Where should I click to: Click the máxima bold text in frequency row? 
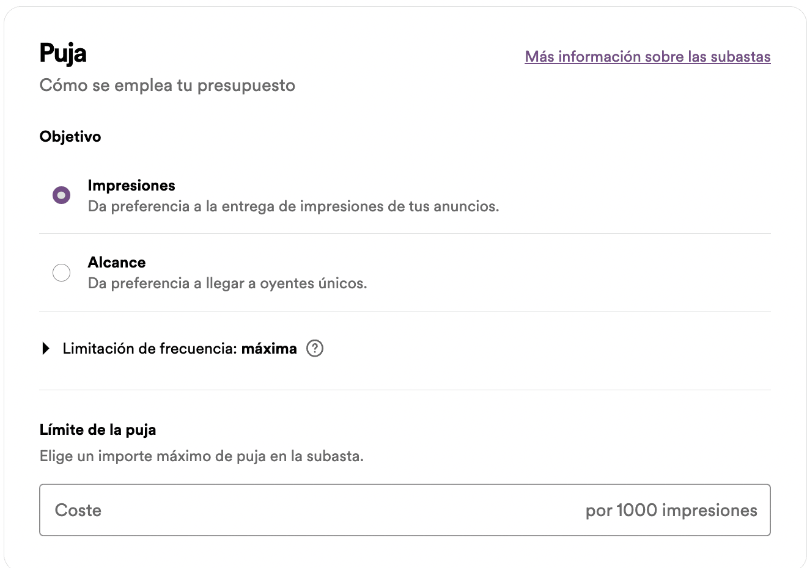[x=269, y=348]
